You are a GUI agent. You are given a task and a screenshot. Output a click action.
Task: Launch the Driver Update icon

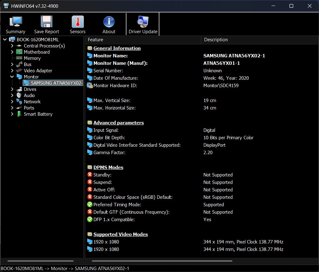[x=143, y=21]
